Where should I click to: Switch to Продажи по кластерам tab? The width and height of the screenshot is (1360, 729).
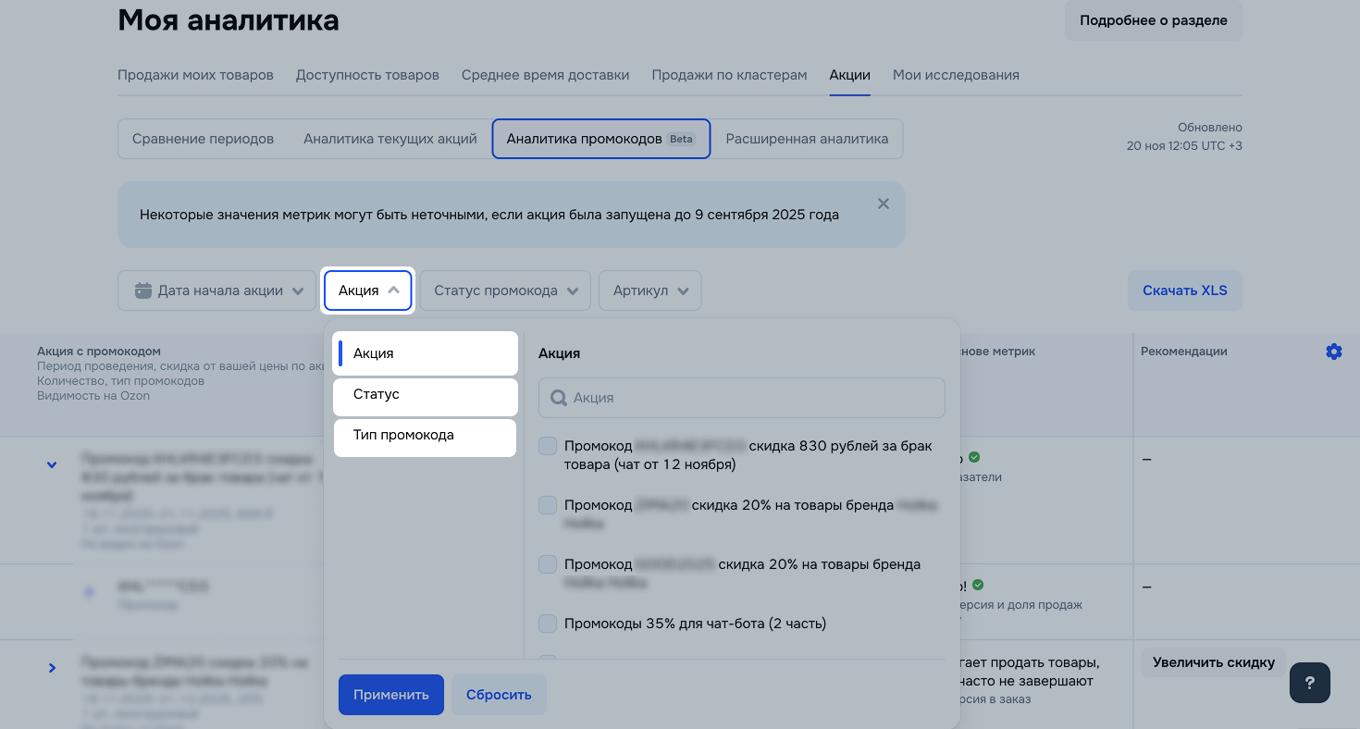pos(729,75)
